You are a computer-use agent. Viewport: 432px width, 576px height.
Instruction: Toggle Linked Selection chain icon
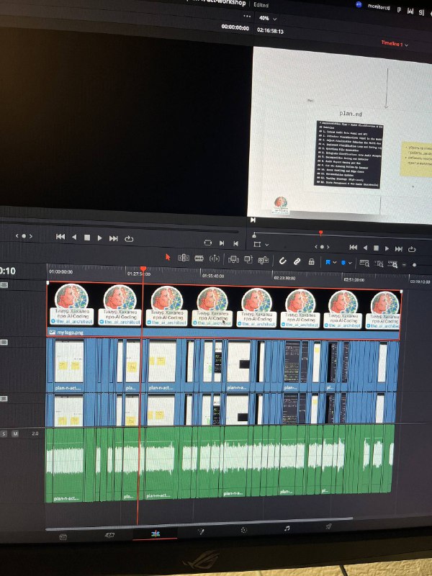coord(297,261)
